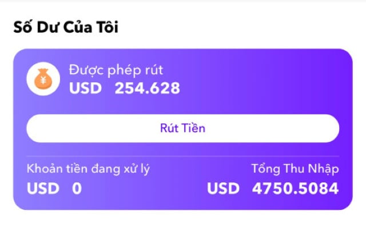Click the divider line under Rút Tiền
366x227 pixels.
(183, 156)
